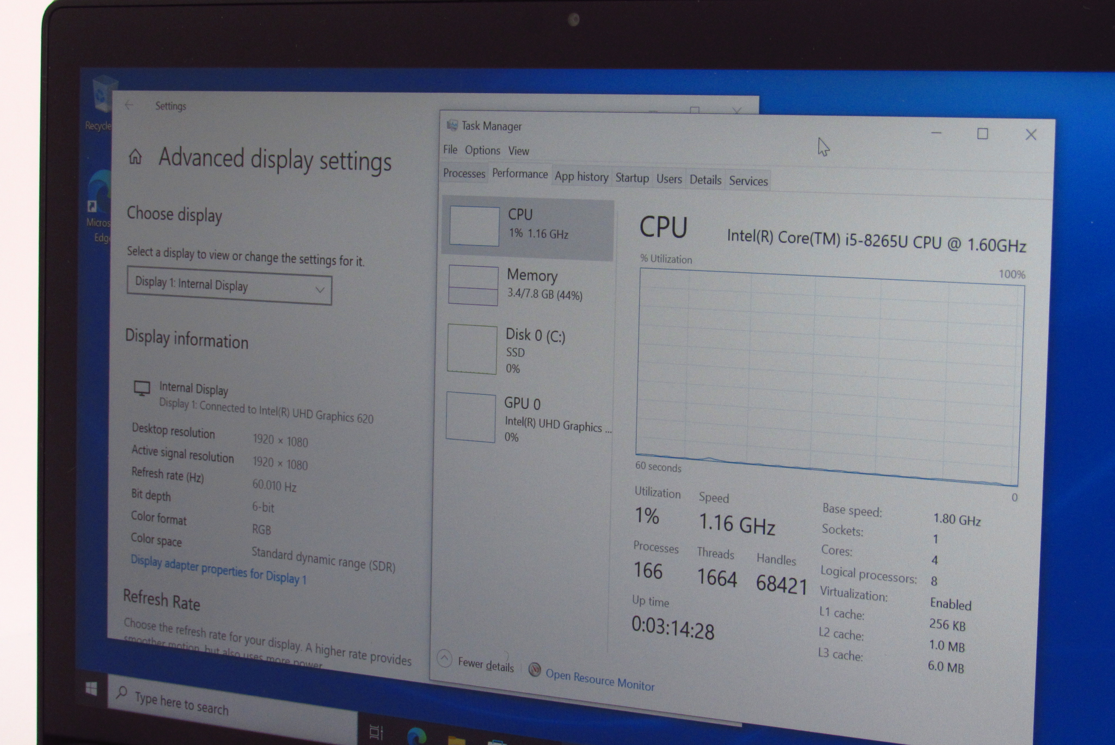
Task: Click the Settings home icon
Action: click(135, 157)
